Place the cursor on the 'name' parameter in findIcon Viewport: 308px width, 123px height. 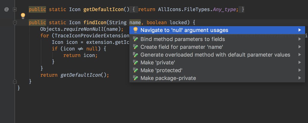[135, 23]
